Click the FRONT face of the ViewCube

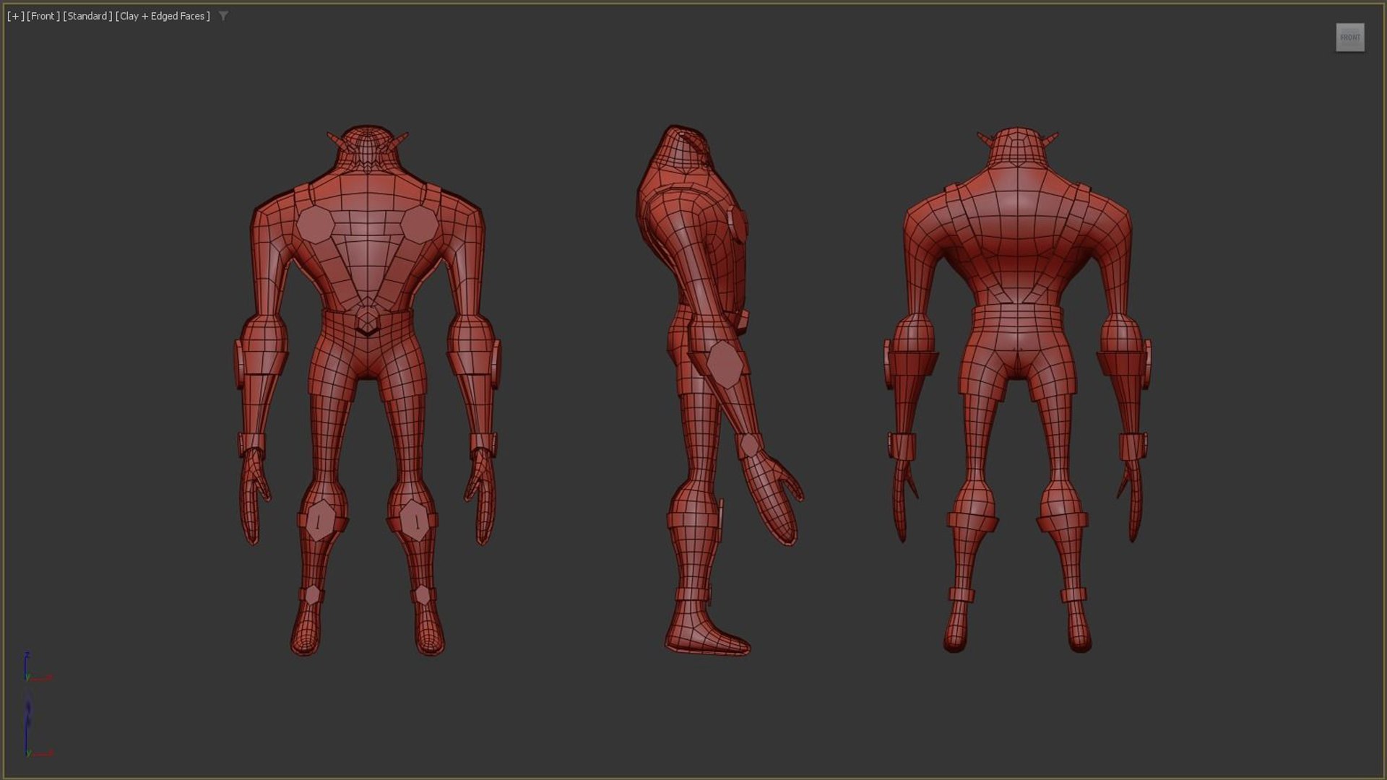coord(1349,38)
